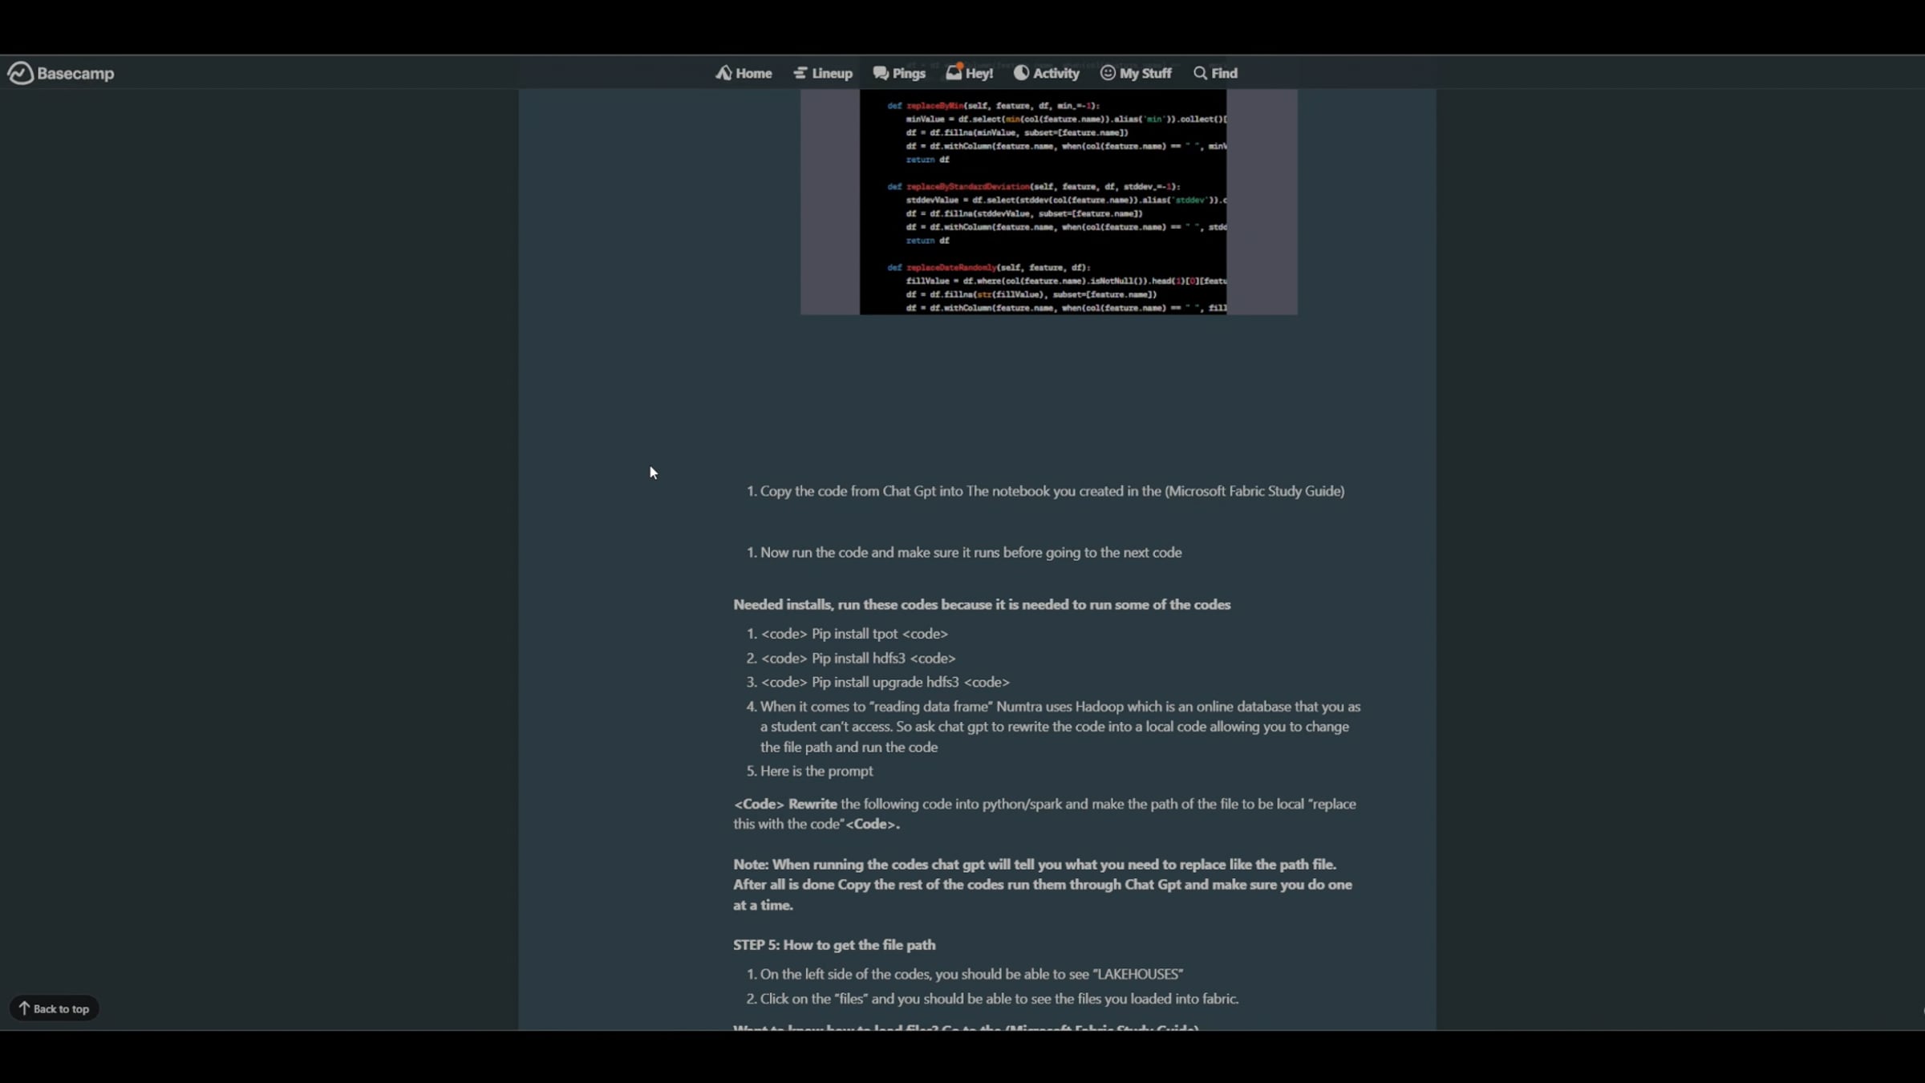Open the Lineup menu item
Viewport: 1925px width, 1083px height.
click(823, 73)
